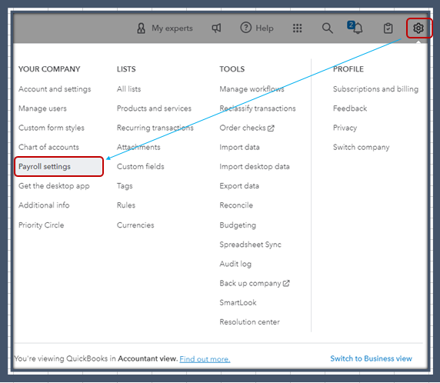This screenshot has width=440, height=383.
Task: Open the Help question mark icon
Action: point(246,28)
